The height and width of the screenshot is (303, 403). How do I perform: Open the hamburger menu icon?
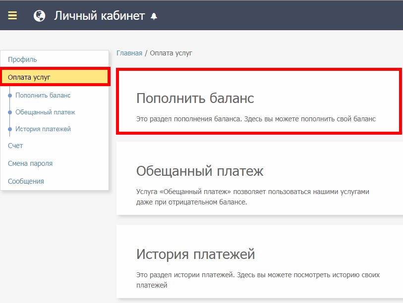tap(12, 15)
